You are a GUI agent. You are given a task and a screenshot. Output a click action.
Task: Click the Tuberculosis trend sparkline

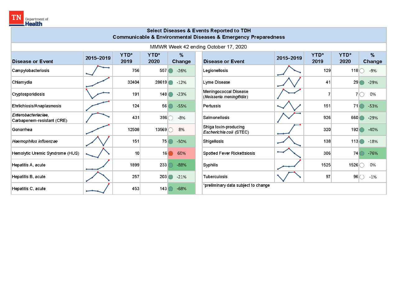pyautogui.click(x=289, y=176)
